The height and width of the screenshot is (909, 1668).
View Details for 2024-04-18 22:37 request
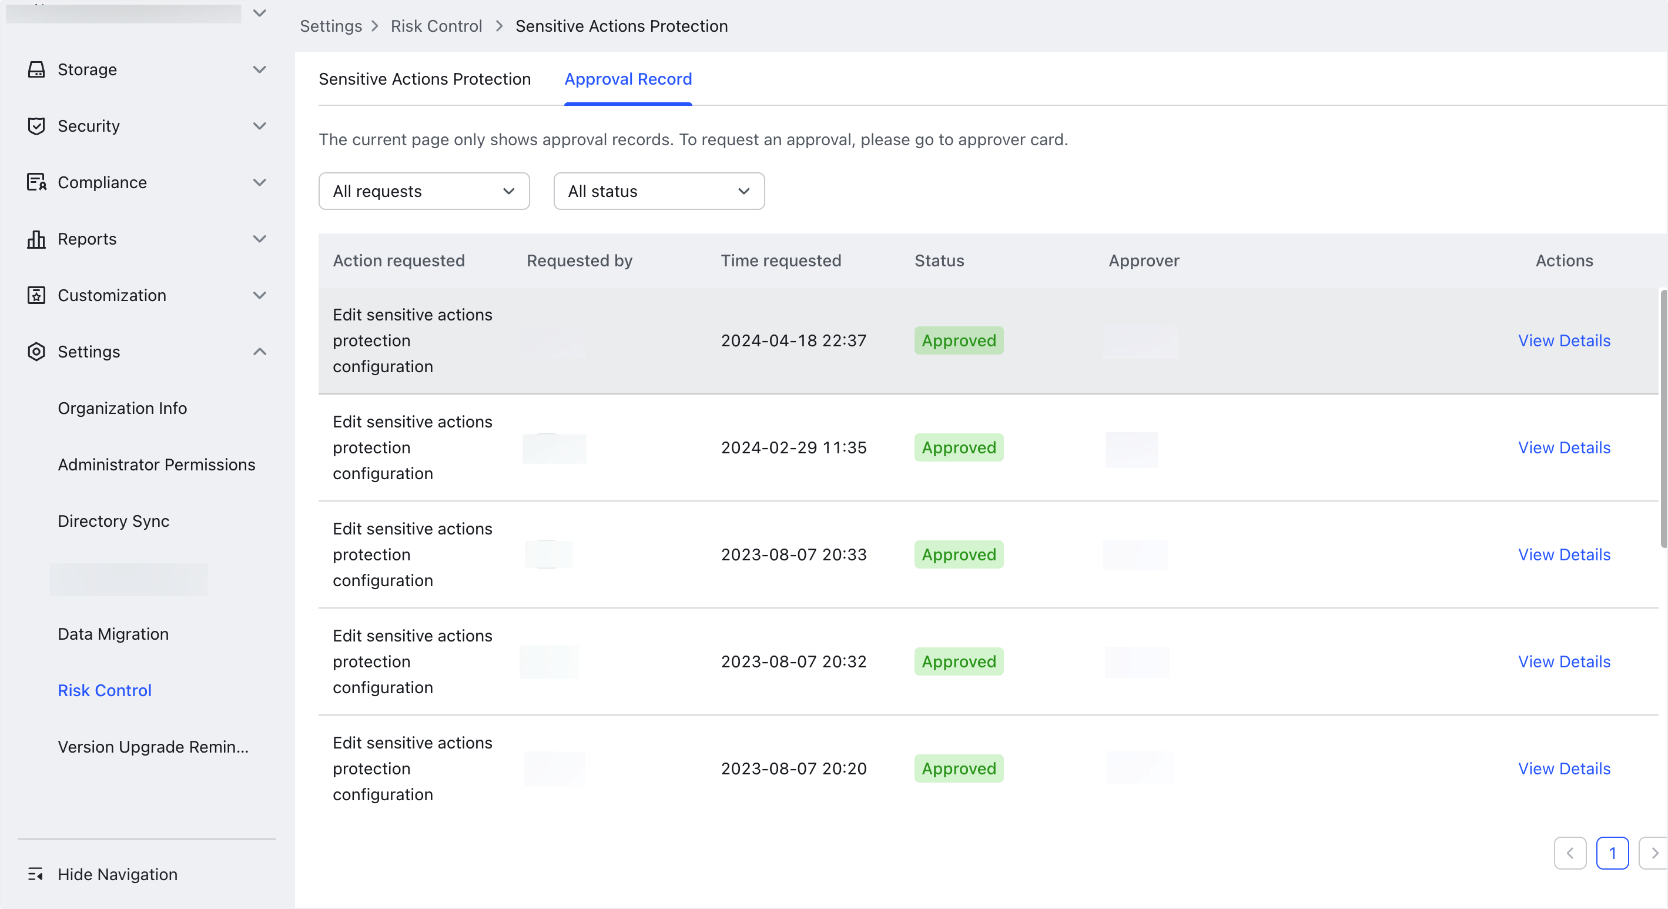click(1565, 341)
